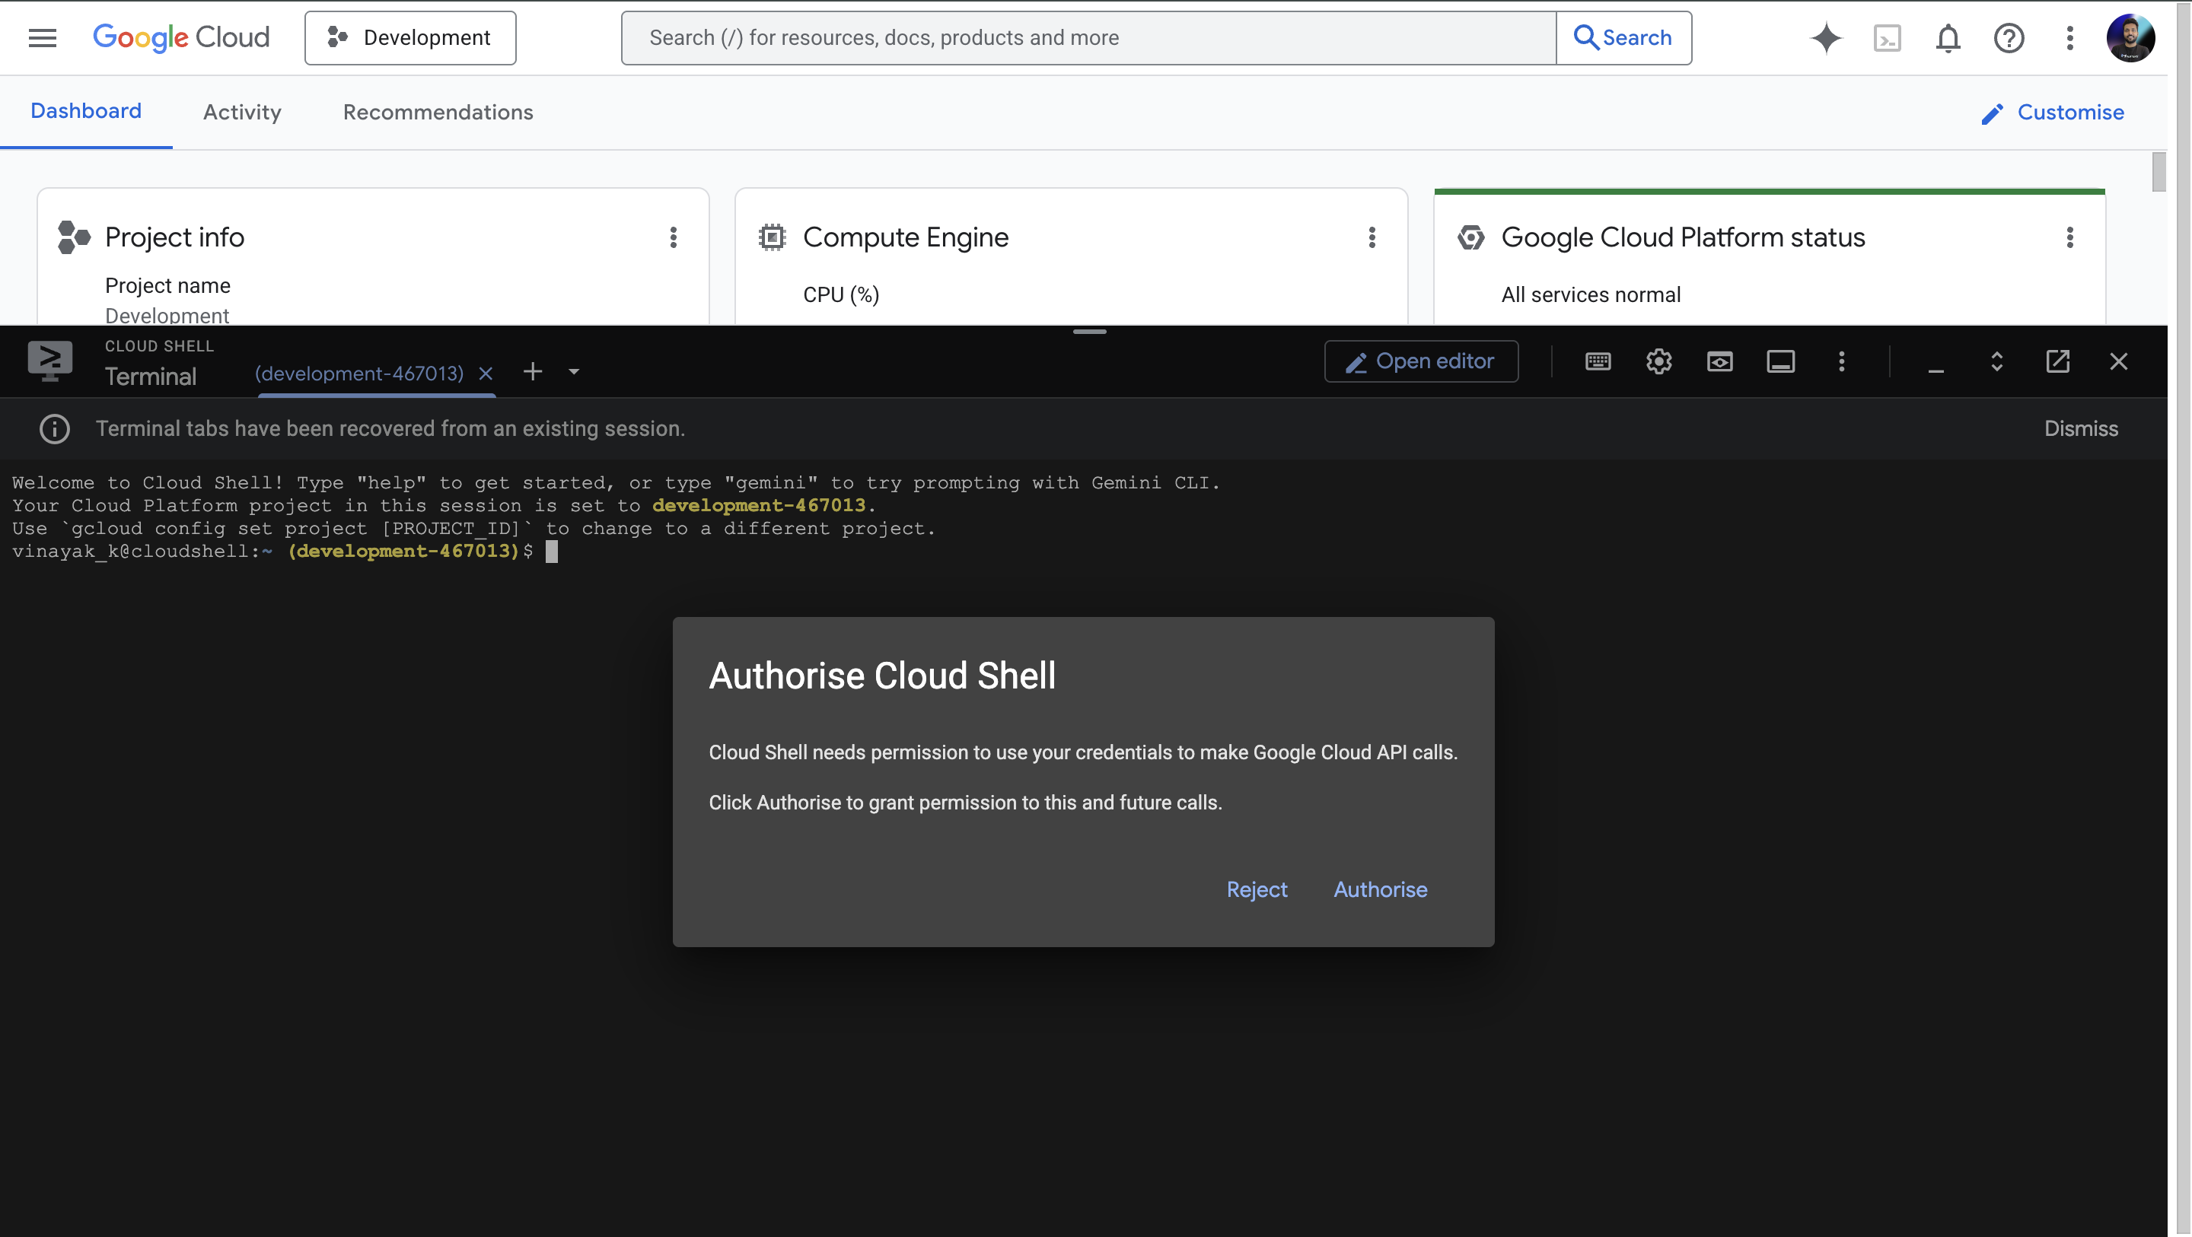This screenshot has width=2192, height=1237.
Task: Open Compute Engine card options menu
Action: pyautogui.click(x=1372, y=237)
